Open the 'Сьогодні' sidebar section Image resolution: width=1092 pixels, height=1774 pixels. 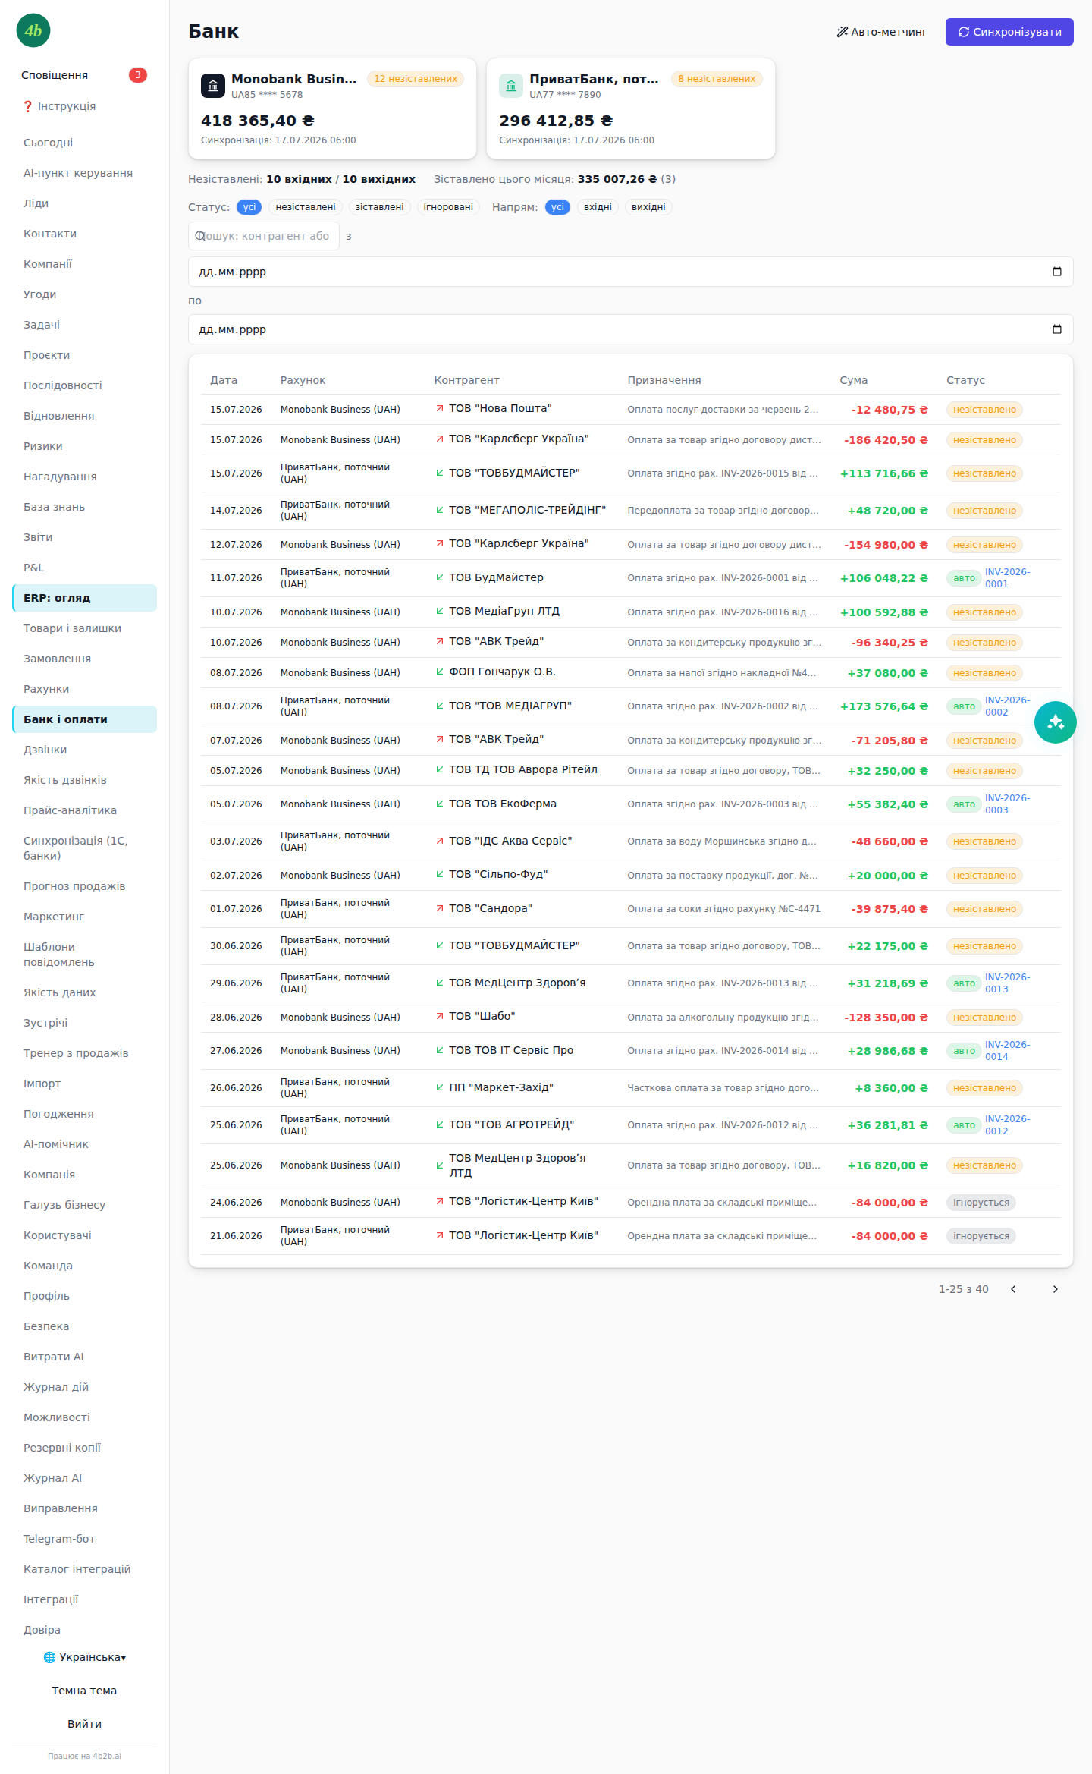[x=84, y=143]
